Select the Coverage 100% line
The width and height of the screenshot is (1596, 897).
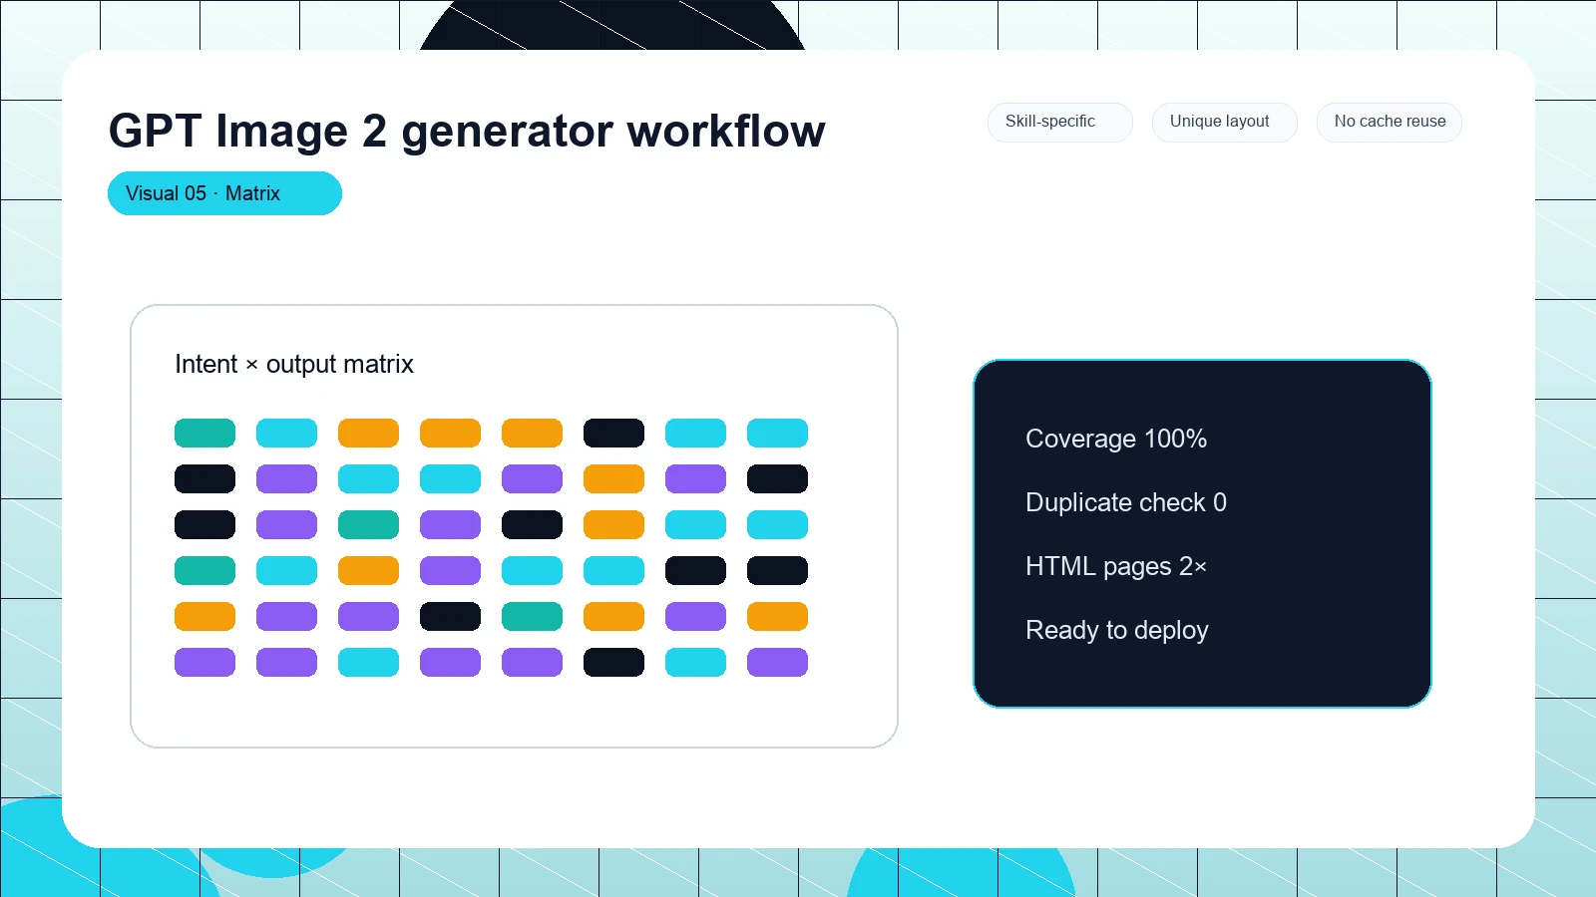coord(1116,439)
